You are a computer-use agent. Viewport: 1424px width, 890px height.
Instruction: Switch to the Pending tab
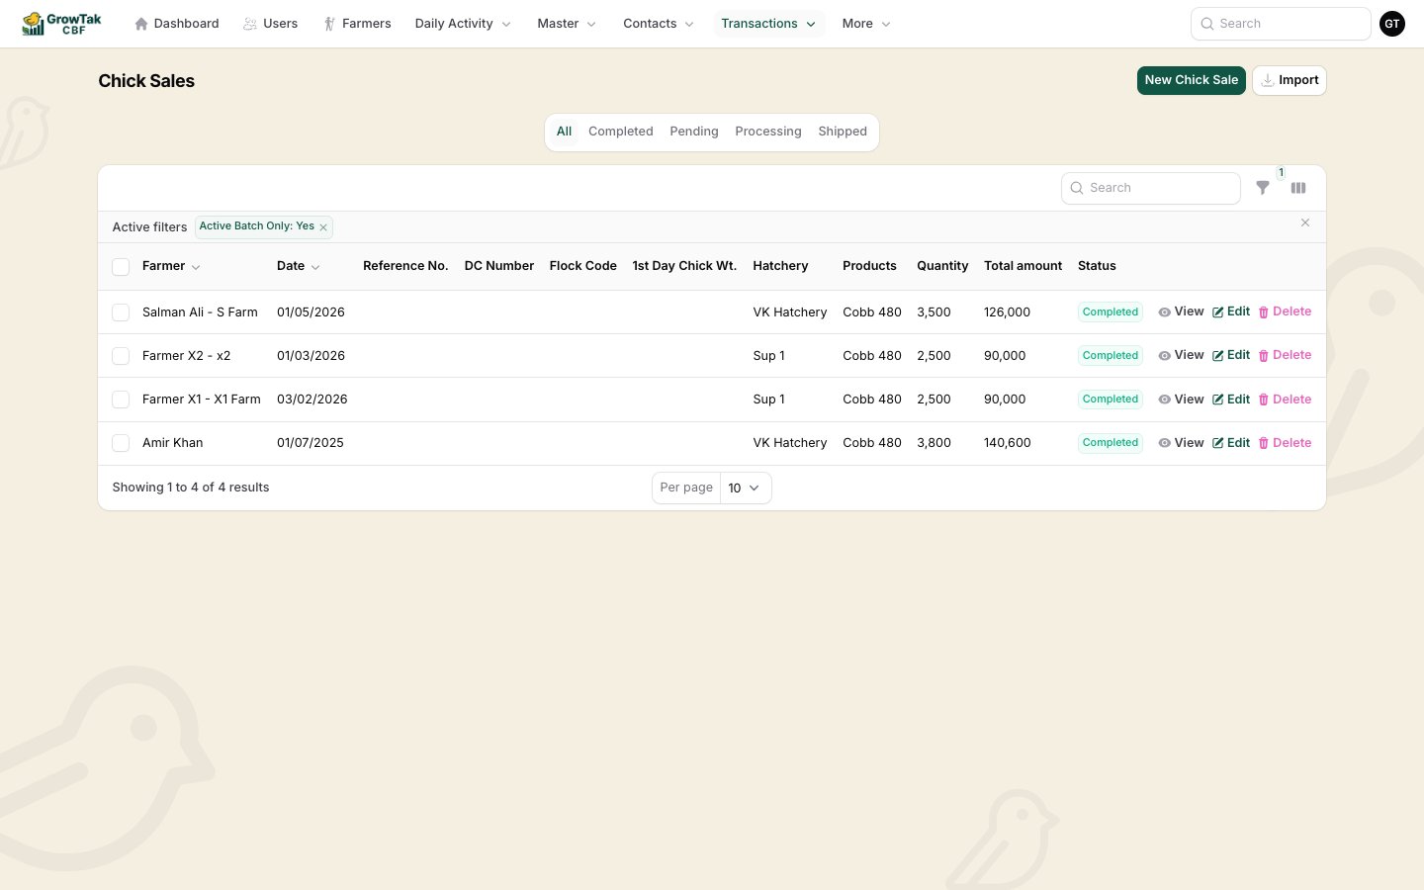[694, 132]
